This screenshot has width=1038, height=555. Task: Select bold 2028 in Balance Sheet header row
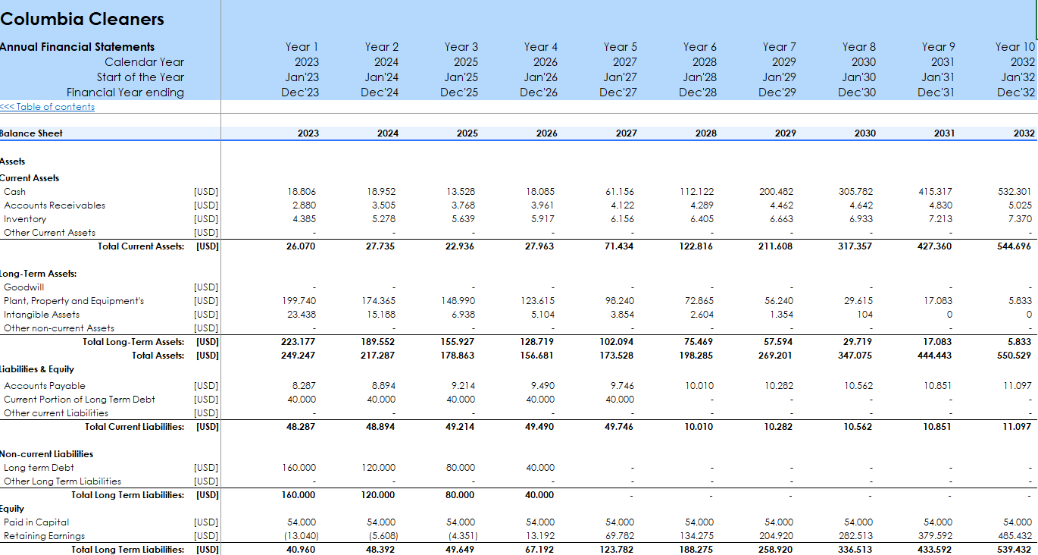point(705,133)
